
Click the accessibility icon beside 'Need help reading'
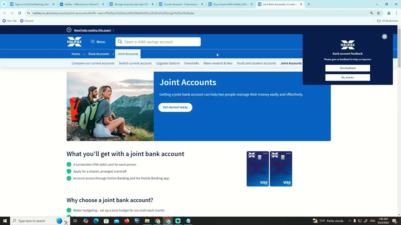tap(69, 30)
